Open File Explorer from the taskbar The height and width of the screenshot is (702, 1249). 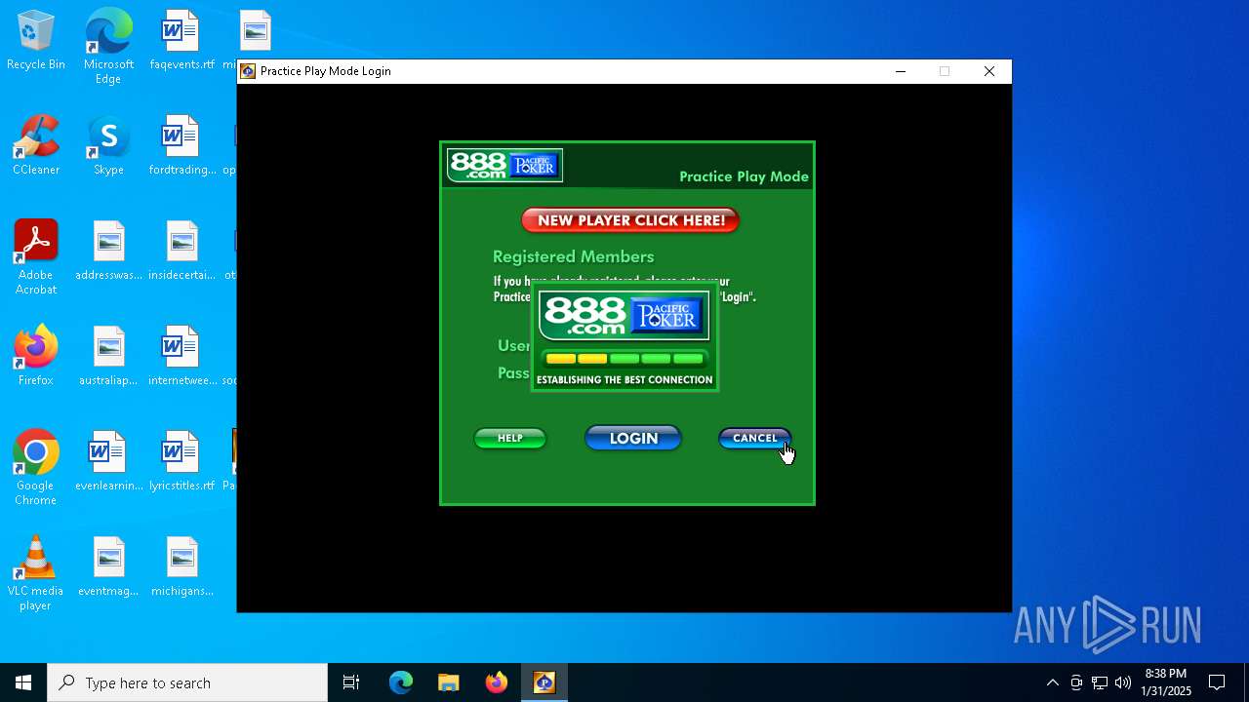point(448,682)
